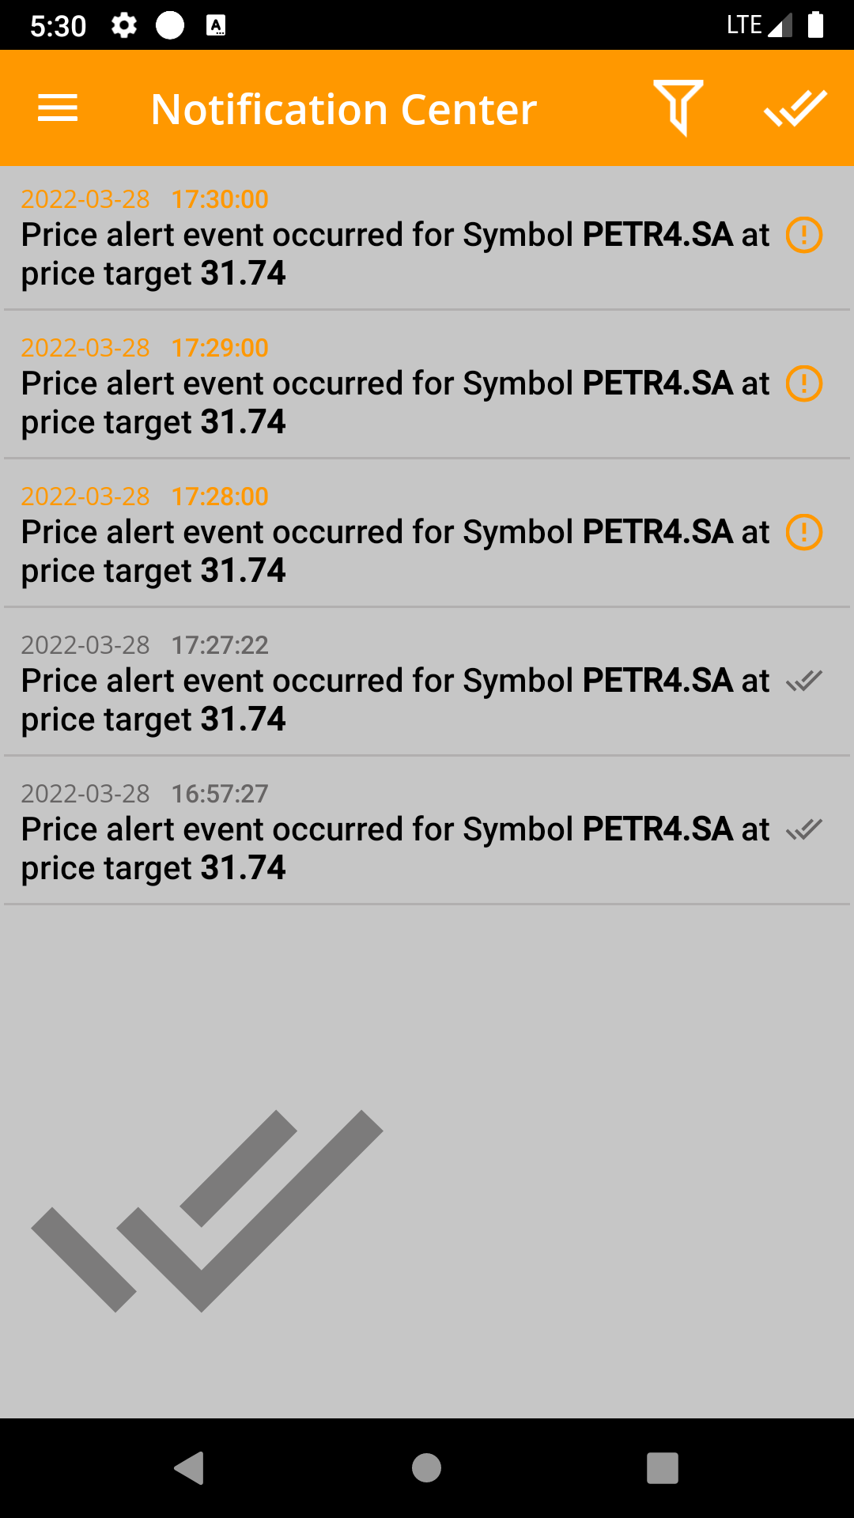The width and height of the screenshot is (854, 1518).
Task: Tap the settings gear in status bar
Action: (124, 25)
